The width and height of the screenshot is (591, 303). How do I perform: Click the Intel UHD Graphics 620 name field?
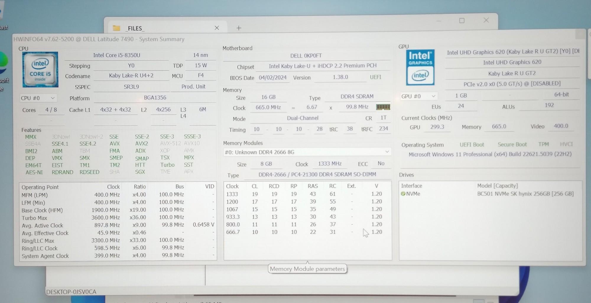pyautogui.click(x=512, y=62)
